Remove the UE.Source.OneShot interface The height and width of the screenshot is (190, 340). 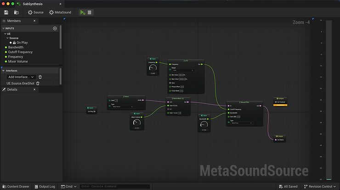[x=38, y=84]
